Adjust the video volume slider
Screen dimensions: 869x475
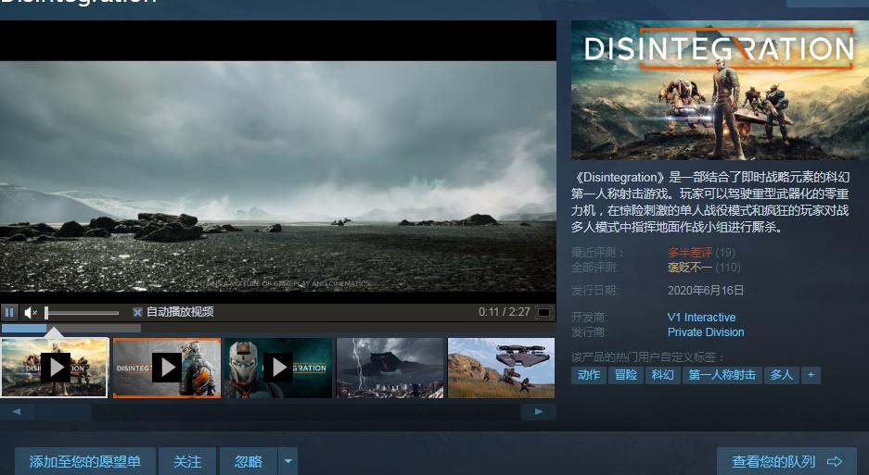[x=82, y=313]
